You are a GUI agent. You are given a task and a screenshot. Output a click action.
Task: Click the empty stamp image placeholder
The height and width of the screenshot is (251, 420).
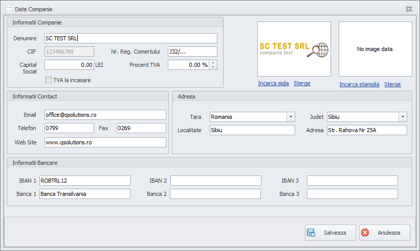coord(375,49)
